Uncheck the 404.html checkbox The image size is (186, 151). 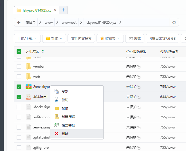coord(19,97)
